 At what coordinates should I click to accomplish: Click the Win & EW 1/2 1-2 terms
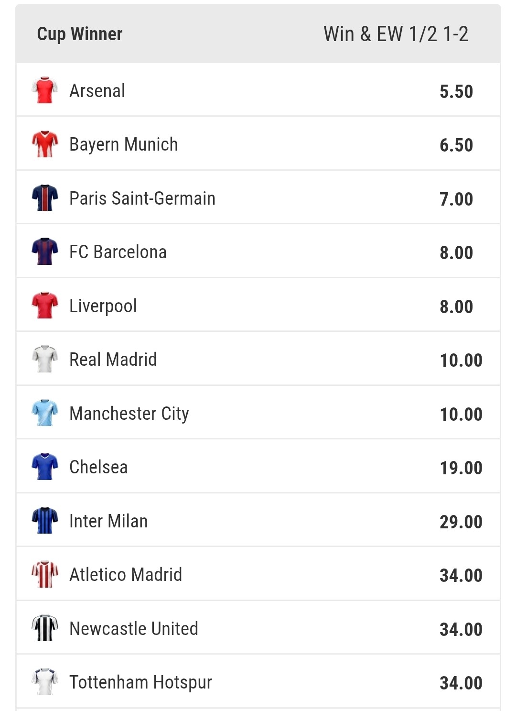[396, 34]
